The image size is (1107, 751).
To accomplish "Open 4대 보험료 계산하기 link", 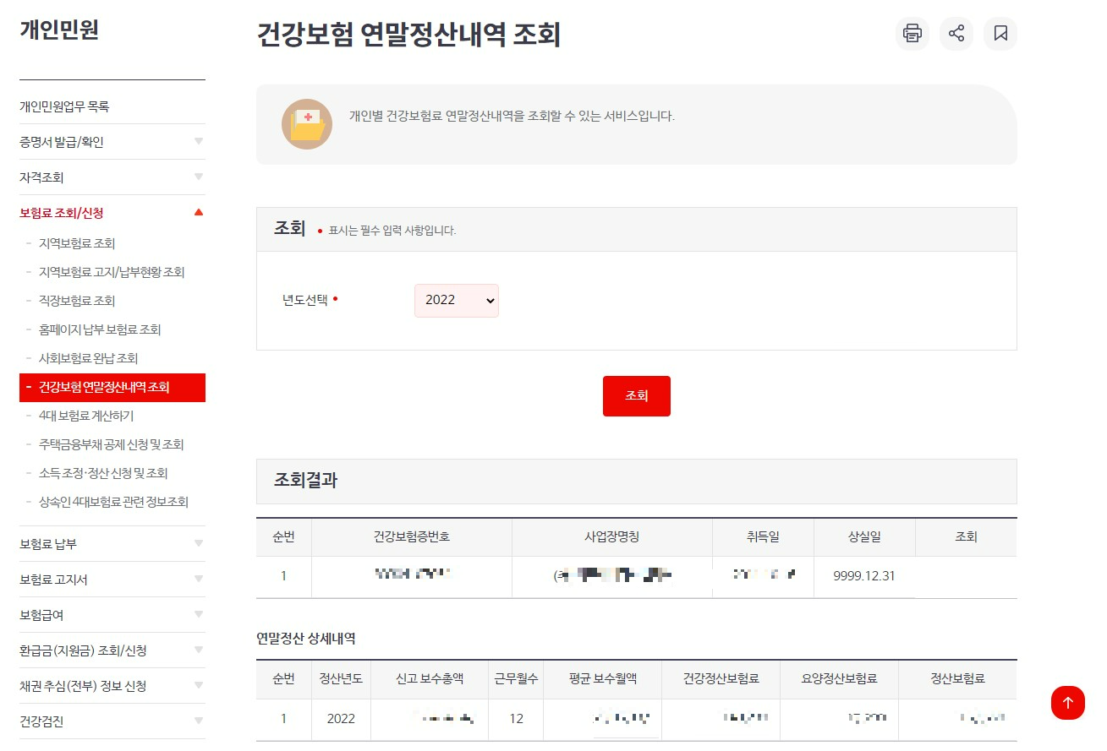I will pos(86,416).
